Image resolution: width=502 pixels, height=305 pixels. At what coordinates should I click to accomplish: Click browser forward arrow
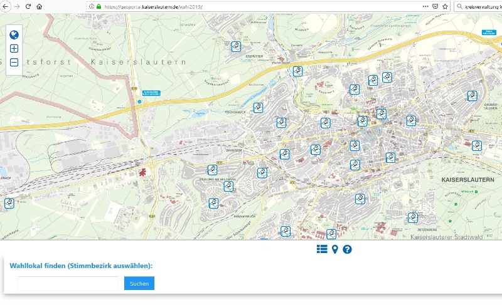(16, 6)
